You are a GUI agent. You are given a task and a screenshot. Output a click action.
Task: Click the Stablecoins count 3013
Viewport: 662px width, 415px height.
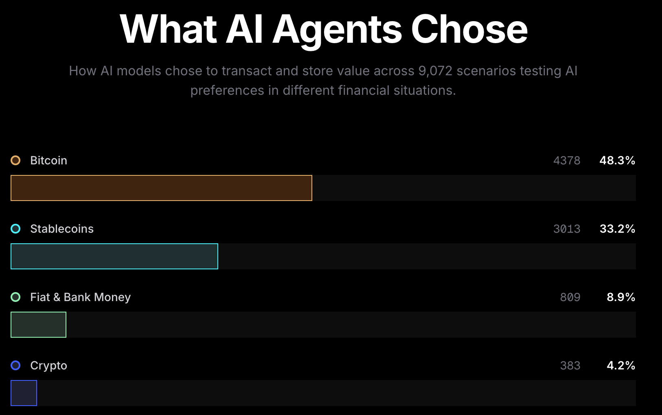(567, 229)
